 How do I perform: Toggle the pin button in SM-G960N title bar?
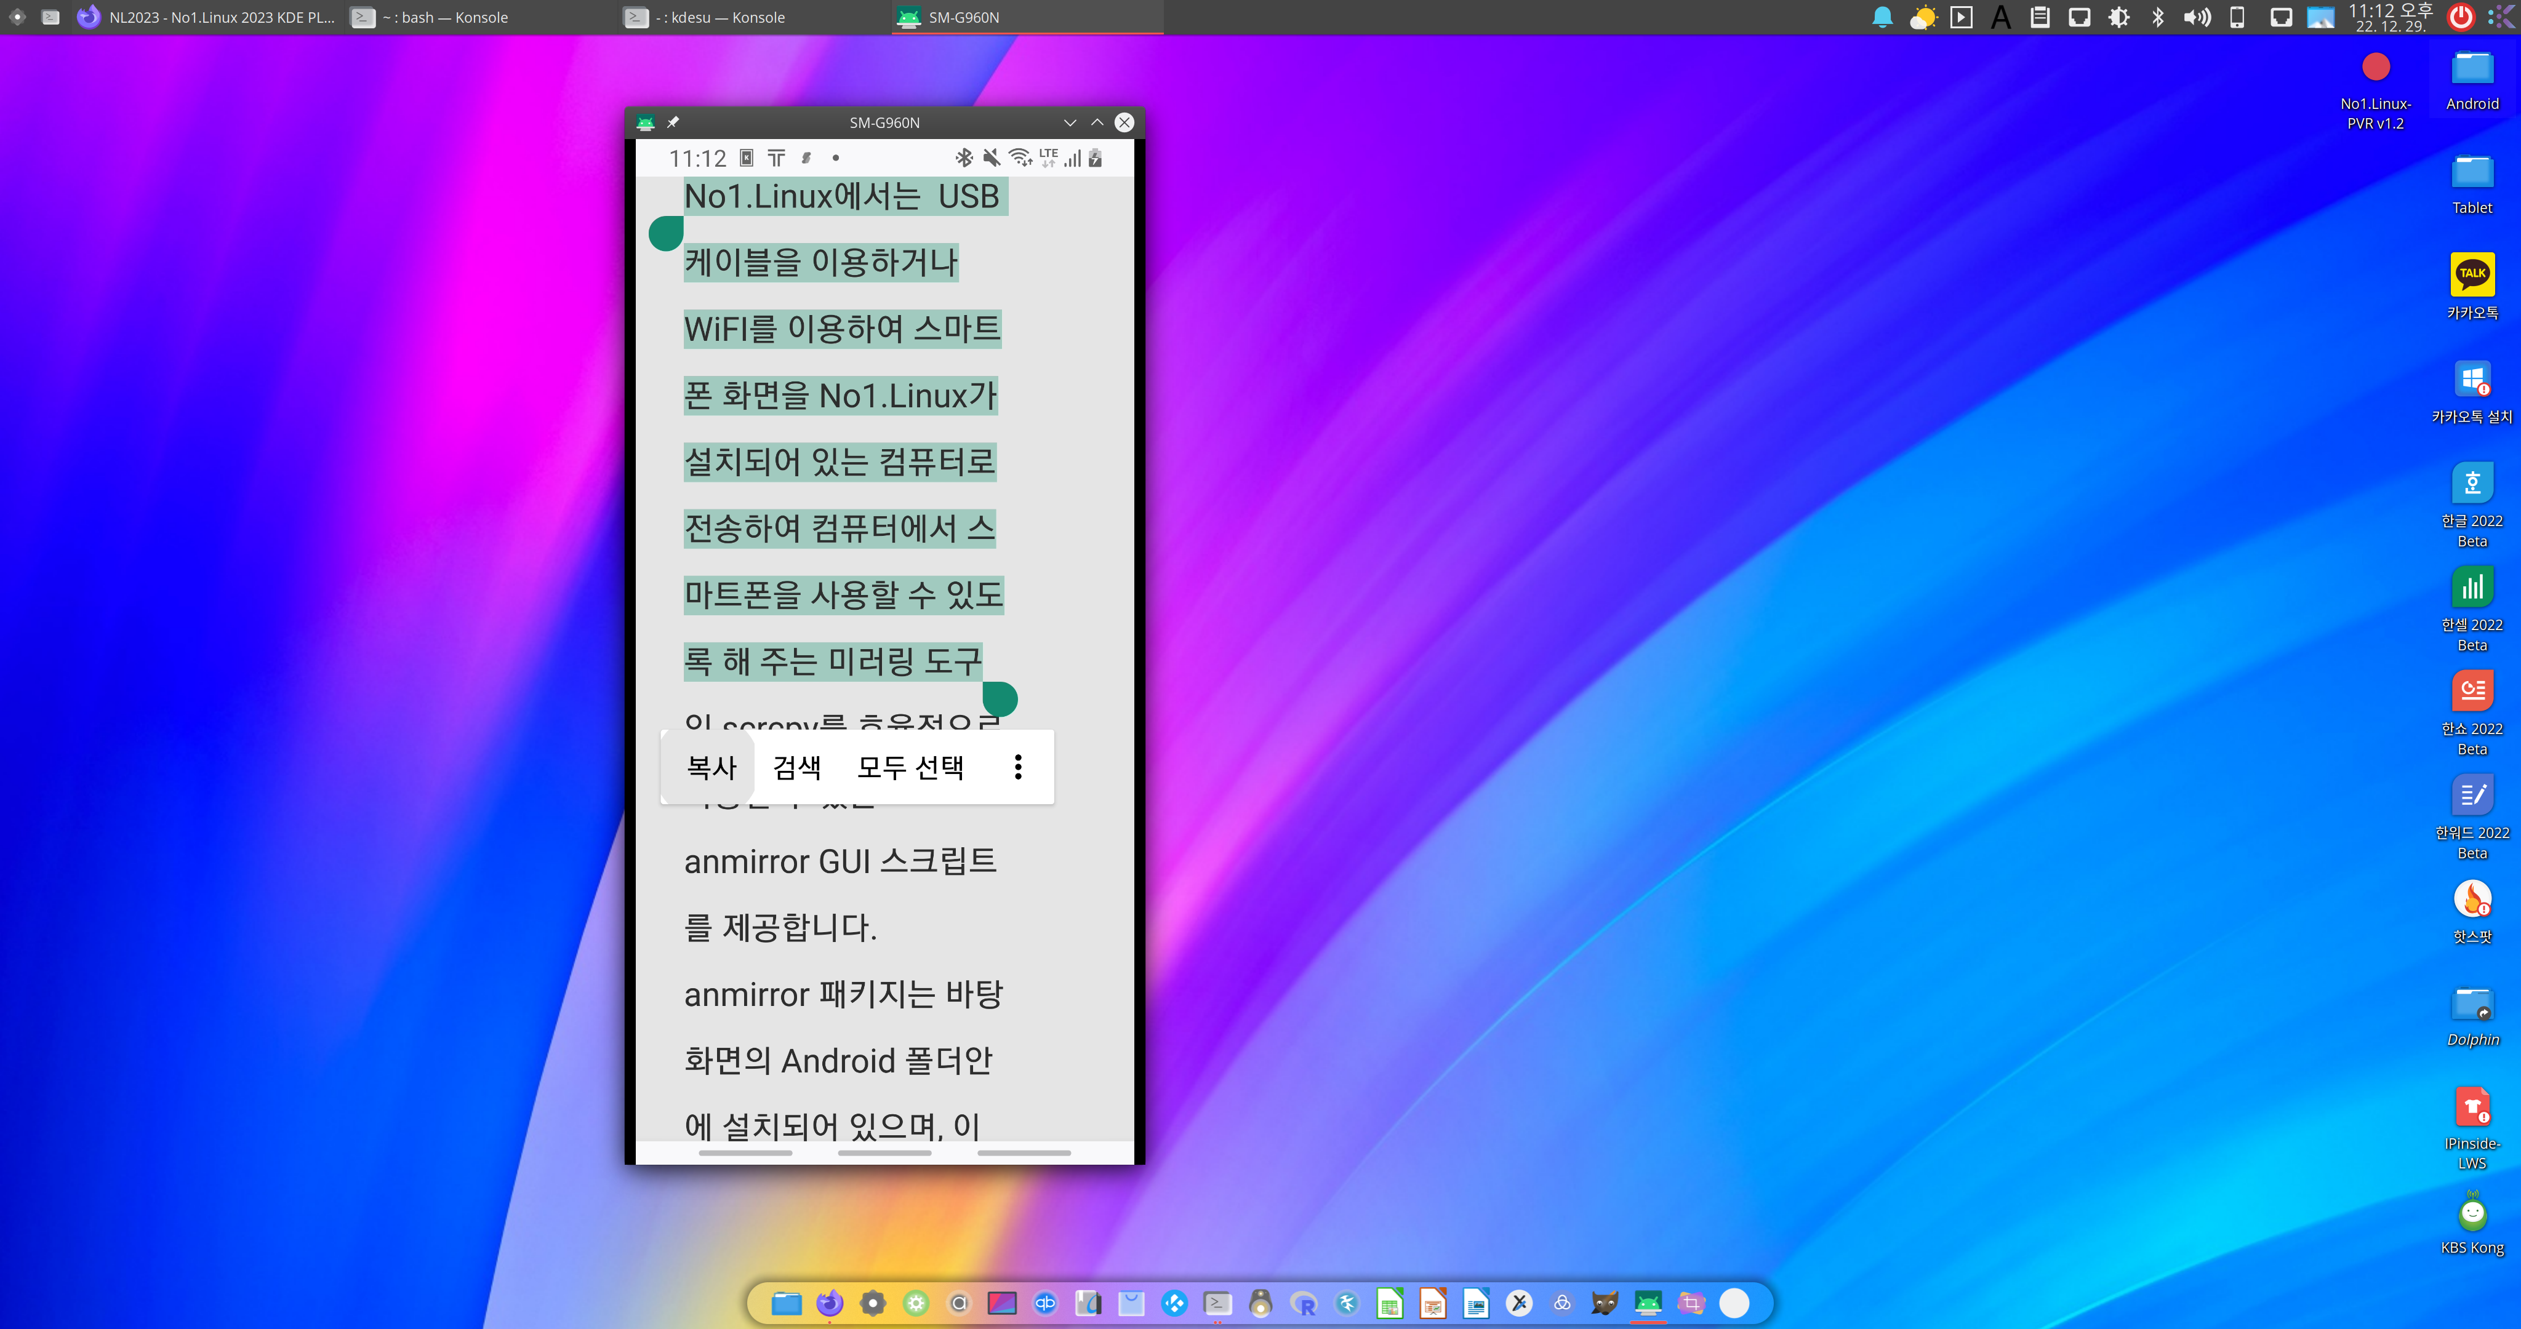point(672,122)
